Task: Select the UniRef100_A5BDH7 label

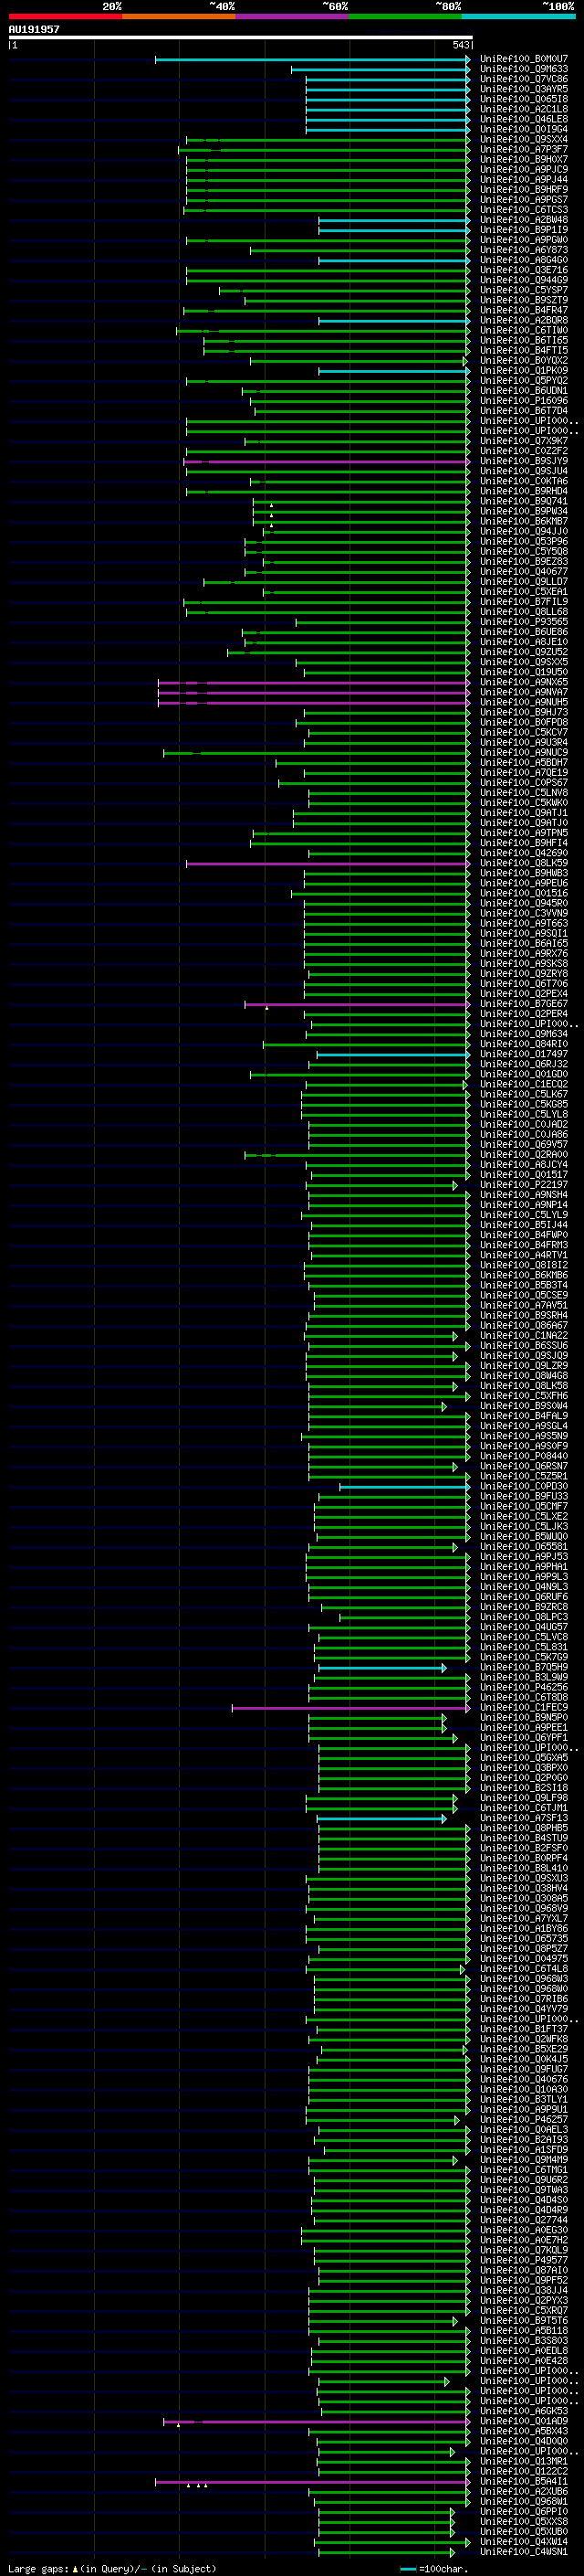Action: click(x=523, y=762)
